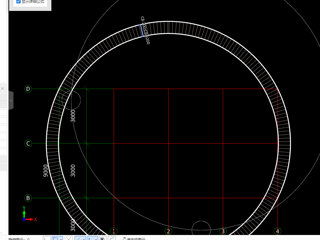The height and width of the screenshot is (240, 320).
Task: Click the overlapping squares icon in status bar
Action: (x=103, y=238)
